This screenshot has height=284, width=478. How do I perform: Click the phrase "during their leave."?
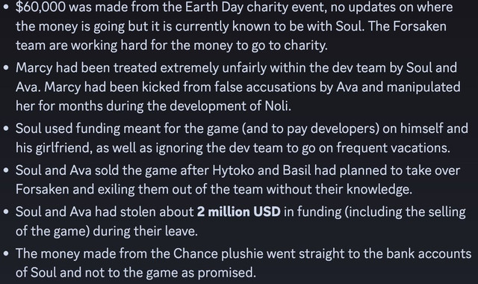[146, 231]
